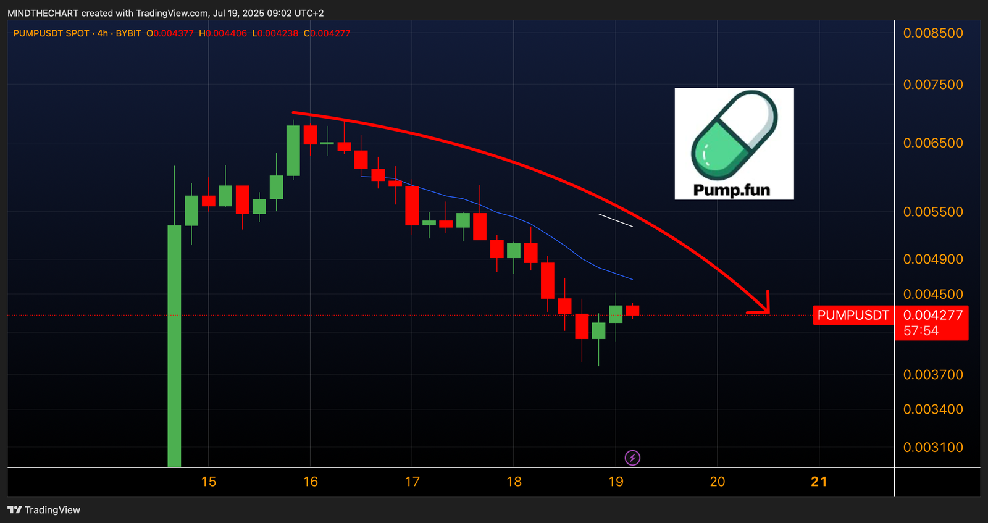
Task: Click date 15 on time axis
Action: [209, 482]
